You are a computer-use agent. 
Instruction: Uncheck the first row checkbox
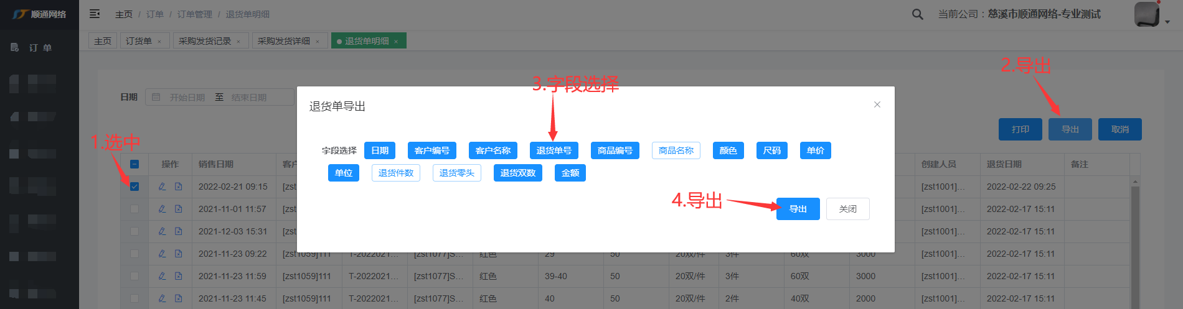pyautogui.click(x=134, y=187)
